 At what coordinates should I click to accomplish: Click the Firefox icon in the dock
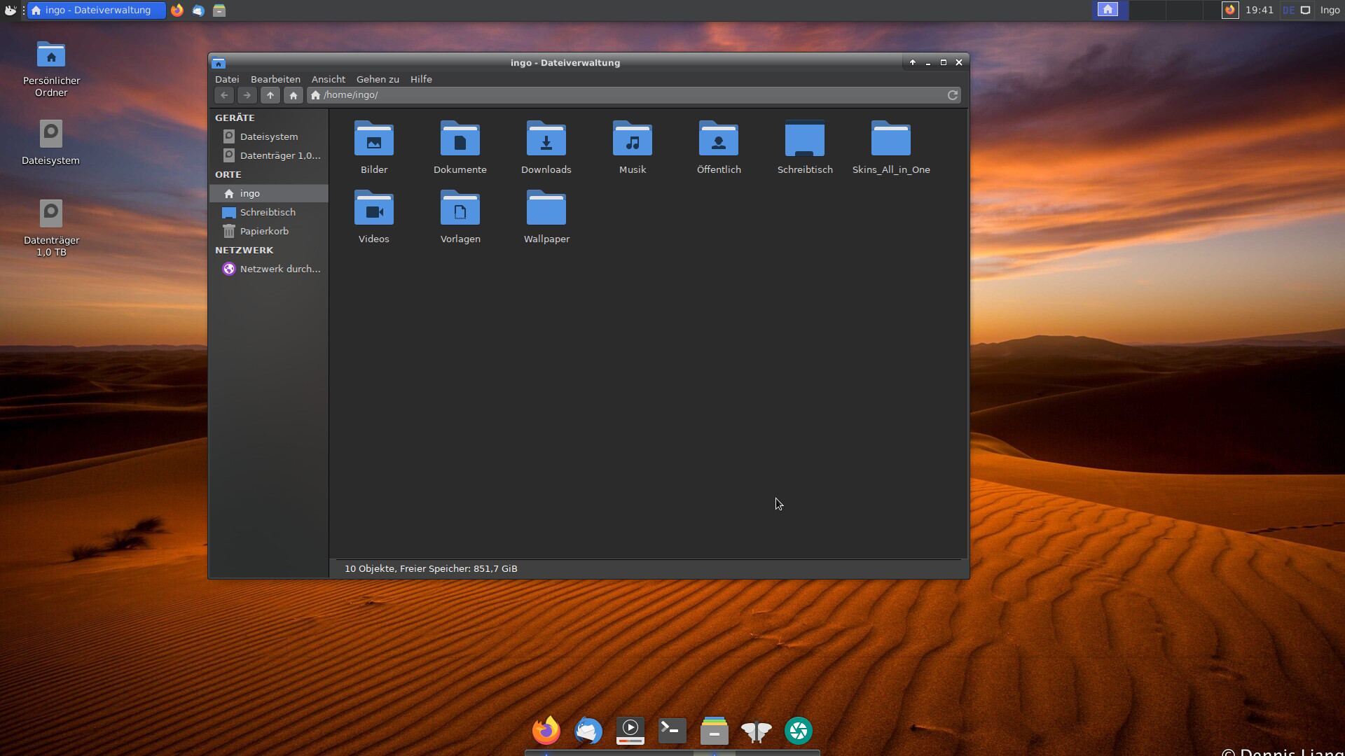[x=545, y=730]
